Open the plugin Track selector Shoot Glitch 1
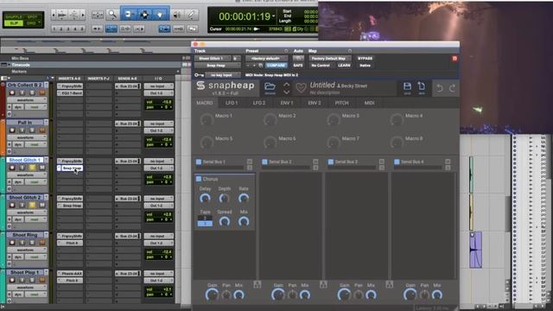 click(213, 59)
